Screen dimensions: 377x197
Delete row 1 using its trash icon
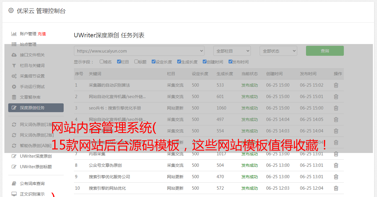point(336,85)
